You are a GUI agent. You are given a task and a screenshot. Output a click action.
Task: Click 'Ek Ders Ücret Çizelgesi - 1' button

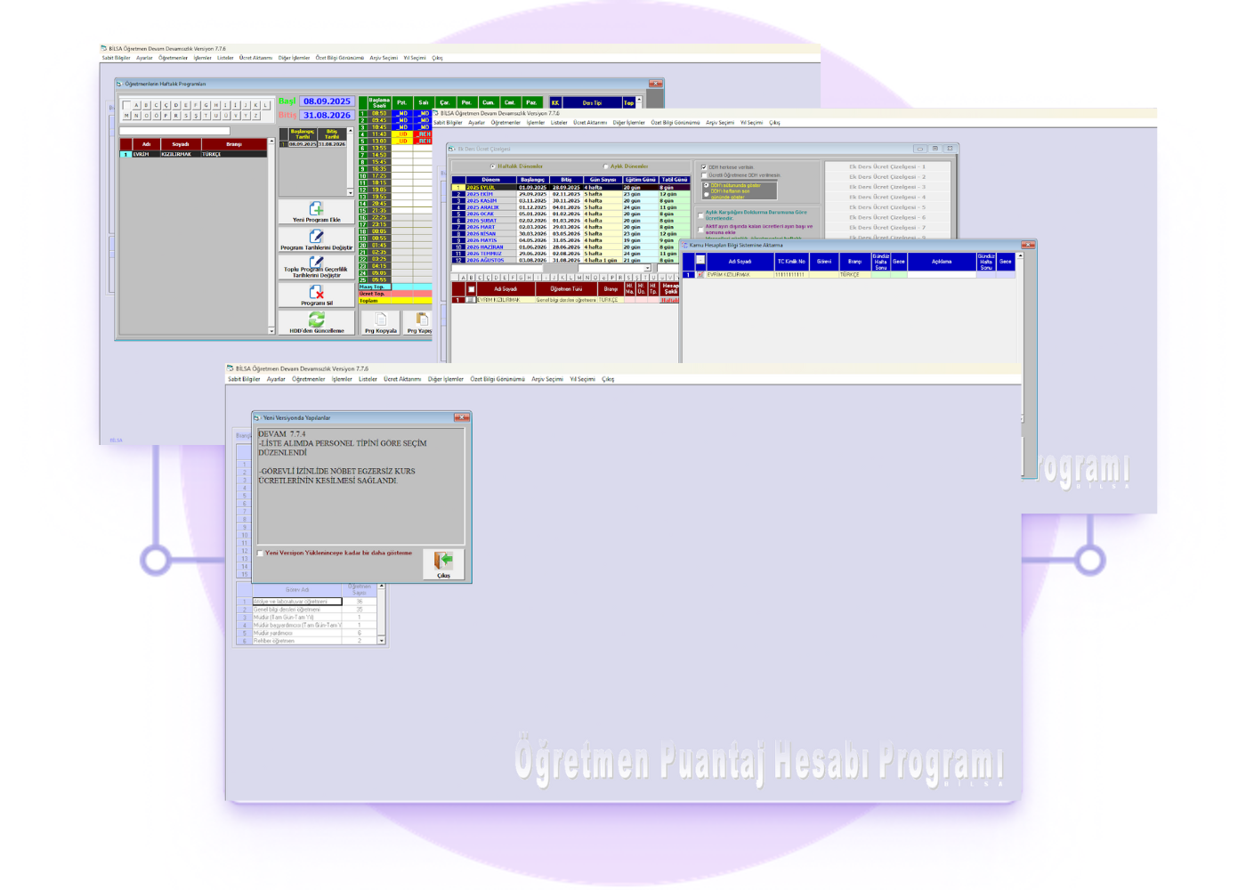(886, 166)
